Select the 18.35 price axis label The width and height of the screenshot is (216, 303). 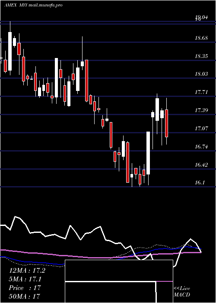tap(201, 56)
